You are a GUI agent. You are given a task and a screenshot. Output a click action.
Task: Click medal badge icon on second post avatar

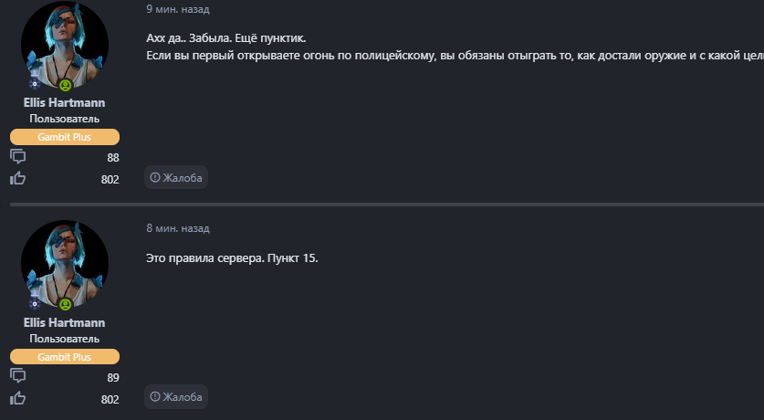pos(36,302)
